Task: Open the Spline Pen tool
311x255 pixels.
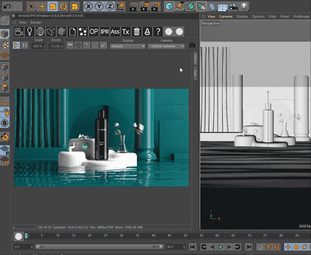Action: click(x=180, y=7)
